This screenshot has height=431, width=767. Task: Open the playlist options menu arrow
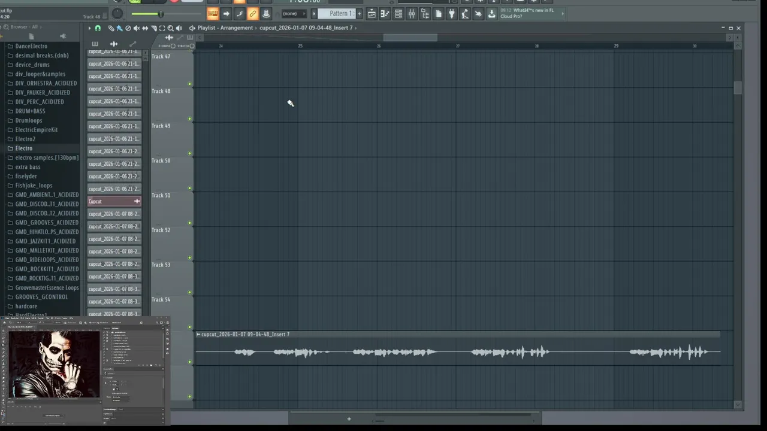click(89, 28)
